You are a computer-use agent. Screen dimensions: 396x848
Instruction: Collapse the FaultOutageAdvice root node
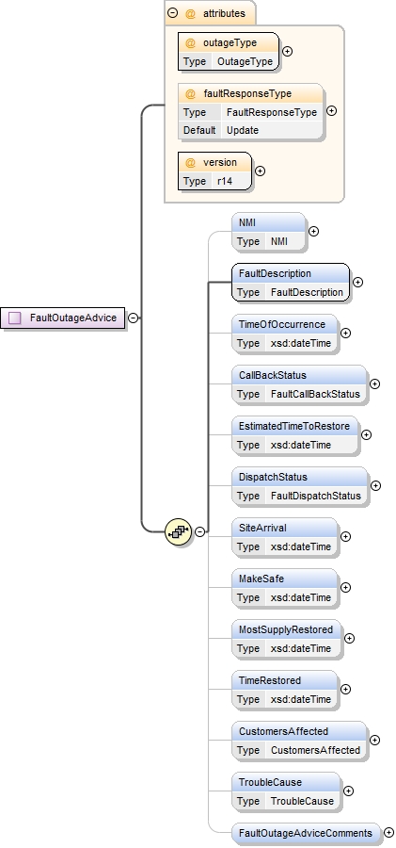pos(133,318)
